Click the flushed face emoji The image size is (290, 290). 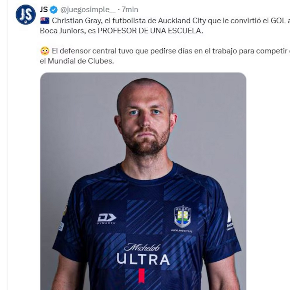pos(45,51)
